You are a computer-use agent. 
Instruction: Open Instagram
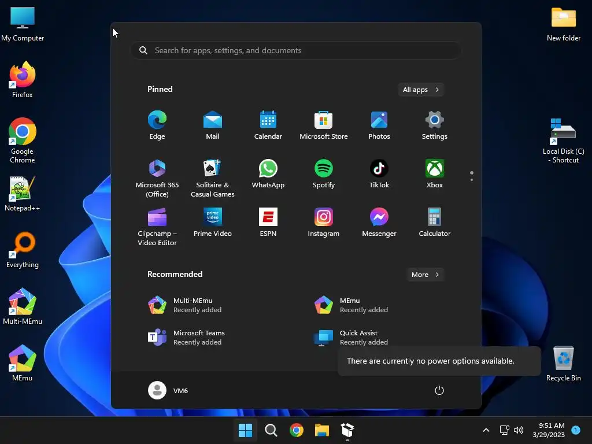(x=324, y=223)
